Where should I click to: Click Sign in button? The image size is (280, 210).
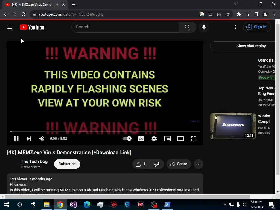coord(257,27)
